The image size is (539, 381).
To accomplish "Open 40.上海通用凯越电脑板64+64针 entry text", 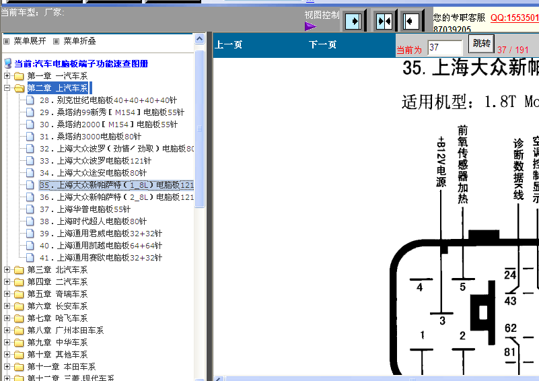I will pos(101,246).
